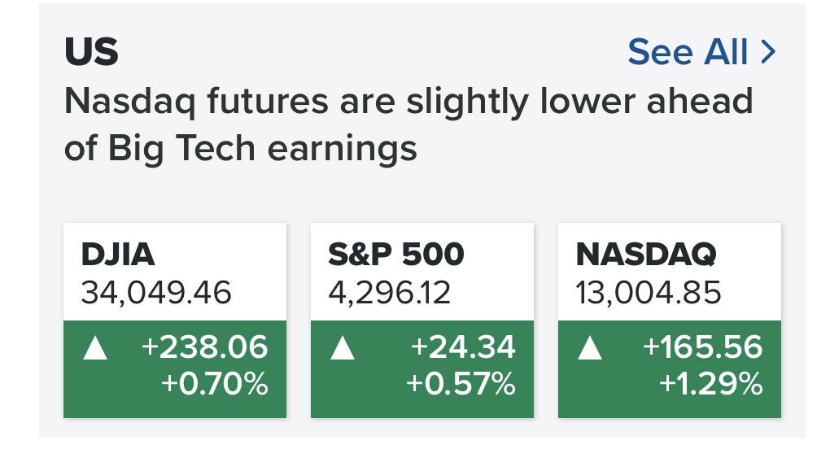Click the S&P 500 value 4,296.12
Viewport: 830px width, 462px height.
(389, 292)
